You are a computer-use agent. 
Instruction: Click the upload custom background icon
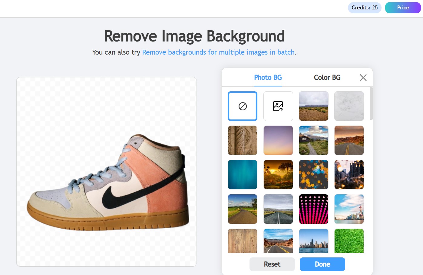(x=278, y=106)
